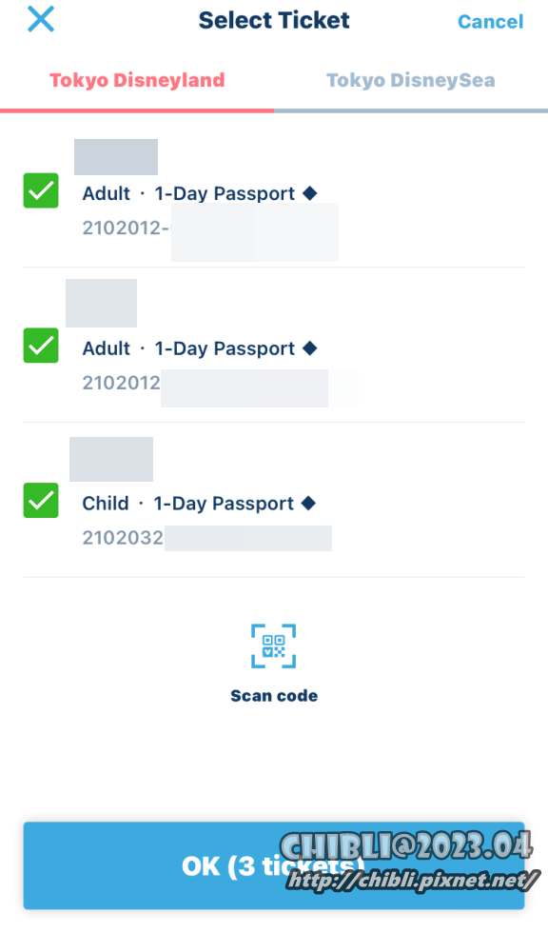Image resolution: width=548 pixels, height=933 pixels.
Task: Uncheck the first Adult 1-Day Passport checkbox
Action: (41, 190)
